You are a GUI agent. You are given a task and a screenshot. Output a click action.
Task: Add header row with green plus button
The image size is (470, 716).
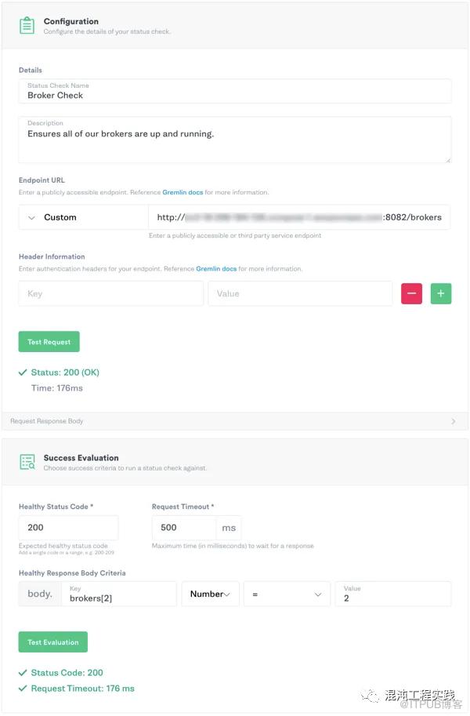pos(441,293)
